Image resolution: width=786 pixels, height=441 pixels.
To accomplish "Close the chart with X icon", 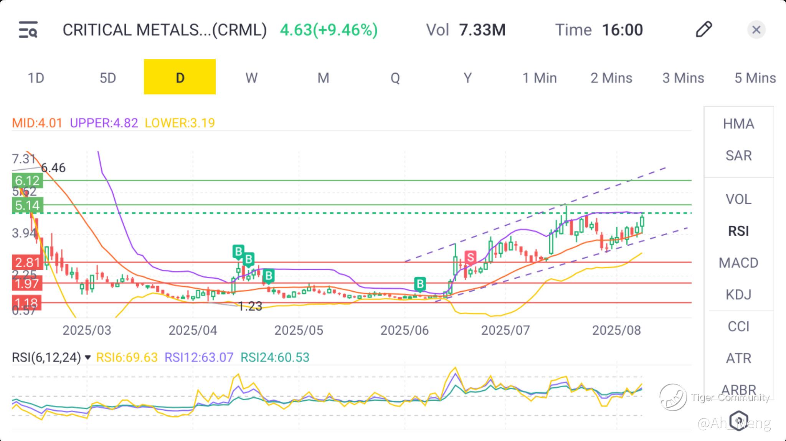I will (756, 30).
